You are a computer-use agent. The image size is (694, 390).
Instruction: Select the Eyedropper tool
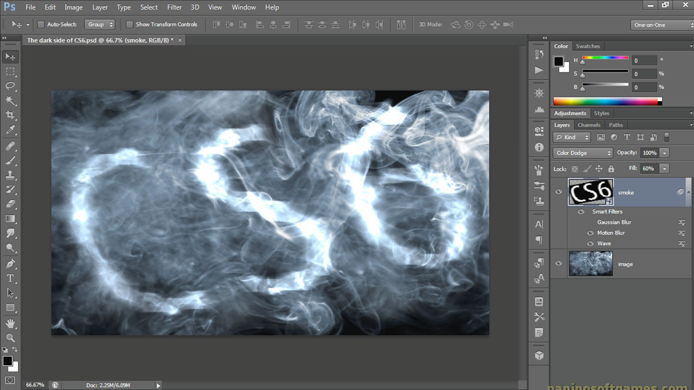(10, 130)
